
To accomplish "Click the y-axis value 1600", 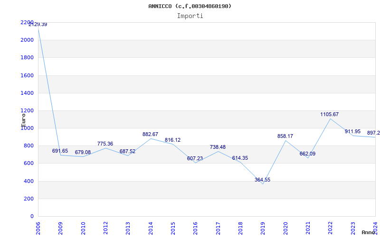I will (27, 75).
